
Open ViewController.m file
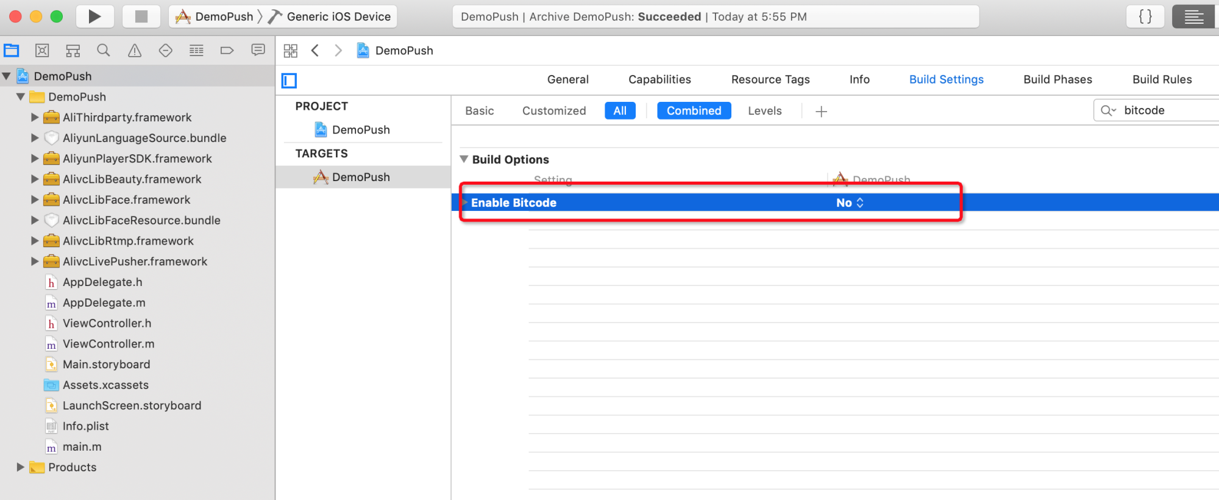point(108,344)
